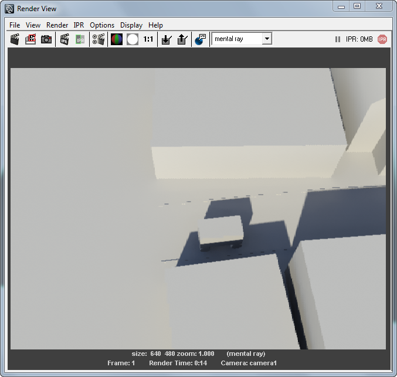
Task: Toggle the alpha channel display icon
Action: pos(133,39)
